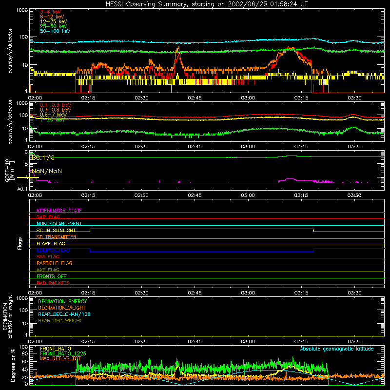Click 03:30 tick under the Decimation panel
This screenshot has width=390, height=390.
point(354,342)
